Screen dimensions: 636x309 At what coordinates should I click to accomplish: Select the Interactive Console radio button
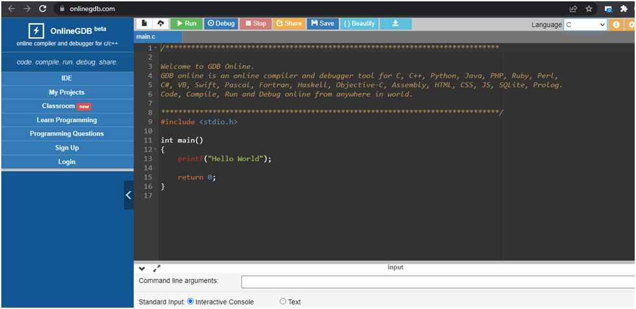tap(191, 301)
